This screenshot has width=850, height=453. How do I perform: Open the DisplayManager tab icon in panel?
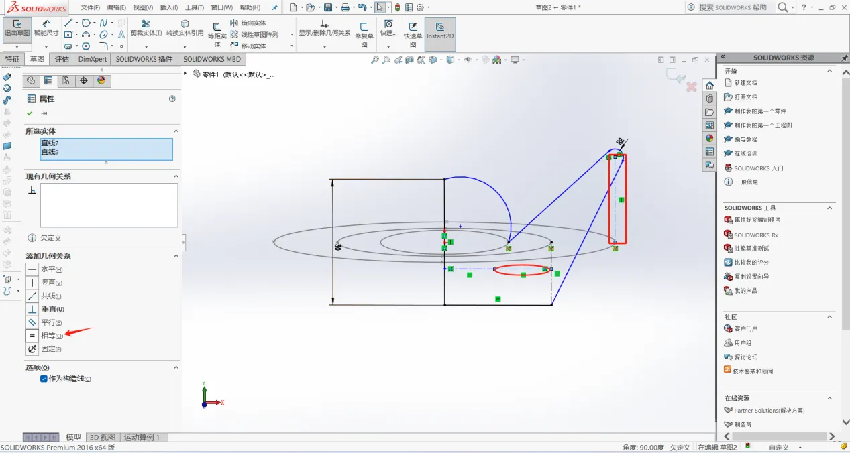click(101, 80)
